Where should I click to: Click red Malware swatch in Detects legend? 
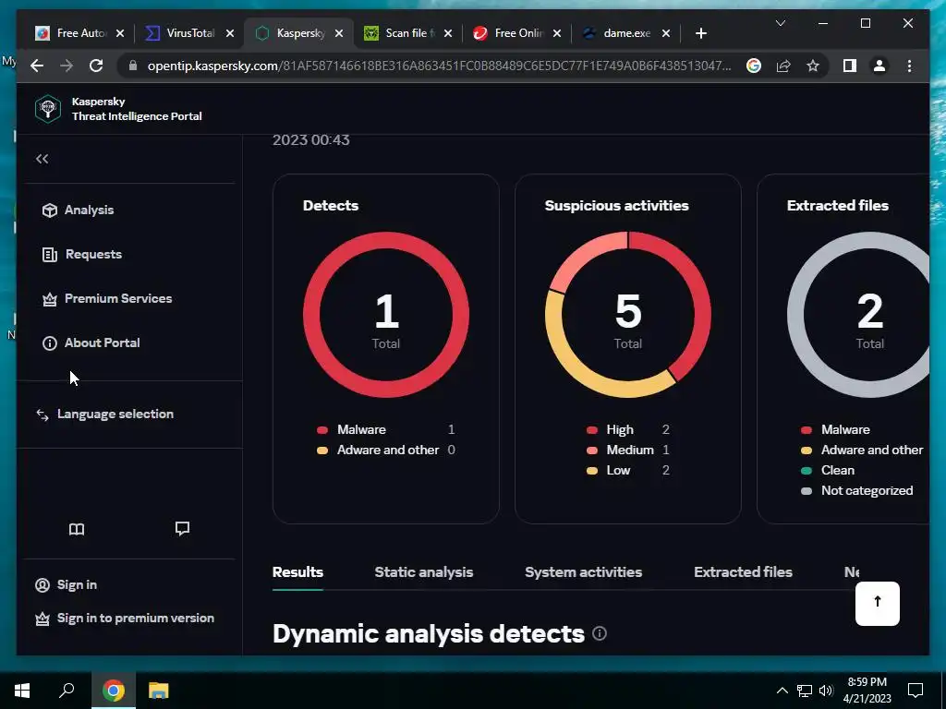pos(322,430)
